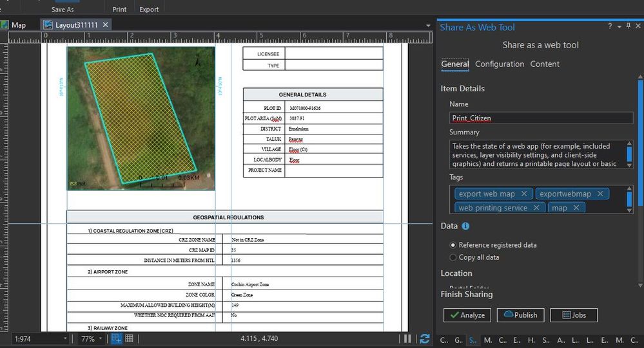Image resolution: width=644 pixels, height=348 pixels.
Task: Select 'Copy all data' option
Action: [453, 257]
